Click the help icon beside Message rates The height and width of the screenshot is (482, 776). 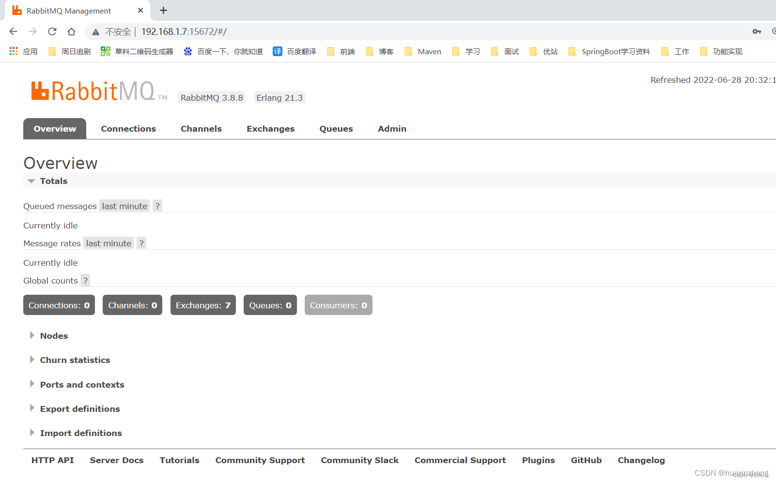141,243
